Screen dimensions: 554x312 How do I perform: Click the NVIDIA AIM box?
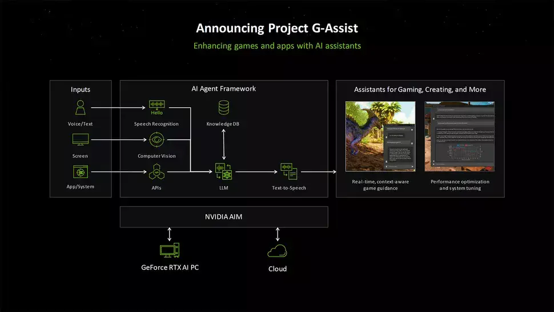[224, 217]
